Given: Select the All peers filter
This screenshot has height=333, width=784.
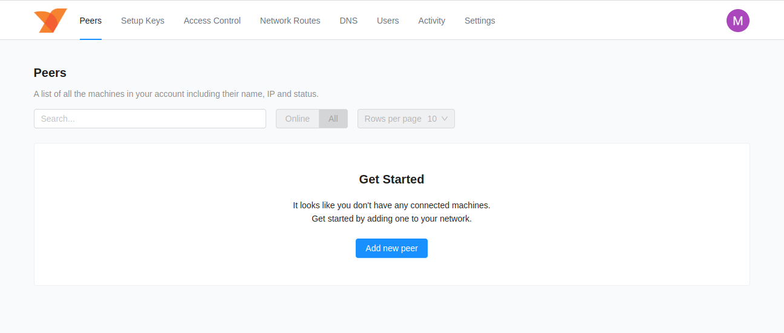Looking at the screenshot, I should pyautogui.click(x=333, y=119).
